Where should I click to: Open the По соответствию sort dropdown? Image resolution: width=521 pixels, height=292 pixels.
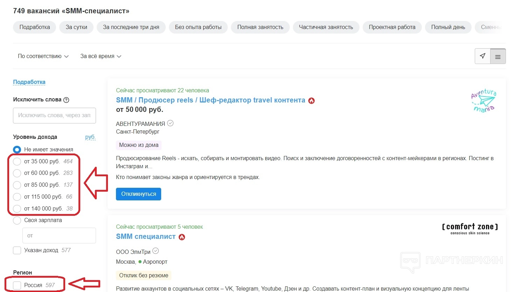click(43, 56)
